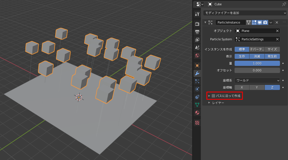Open the Output properties tab
The height and width of the screenshot is (160, 288).
coord(197,32)
